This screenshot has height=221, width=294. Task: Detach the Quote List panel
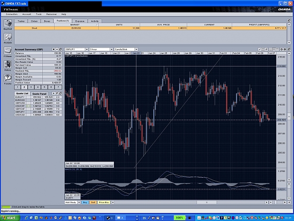click(x=60, y=93)
